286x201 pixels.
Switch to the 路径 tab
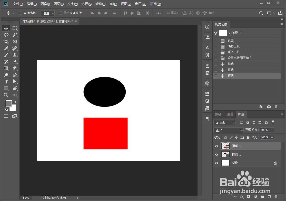click(218, 114)
